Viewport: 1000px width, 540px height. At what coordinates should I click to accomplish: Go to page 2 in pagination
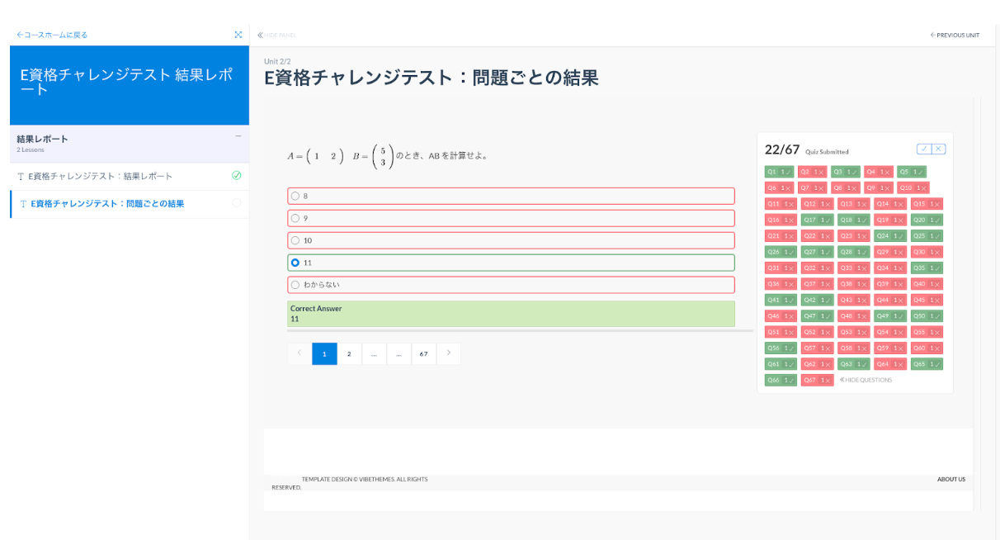tap(349, 353)
